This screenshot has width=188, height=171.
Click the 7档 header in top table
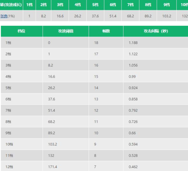click(x=130, y=5)
